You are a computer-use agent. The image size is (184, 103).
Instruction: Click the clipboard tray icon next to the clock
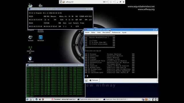coord(149,100)
